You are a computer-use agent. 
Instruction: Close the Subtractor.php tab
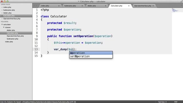coord(82,6)
